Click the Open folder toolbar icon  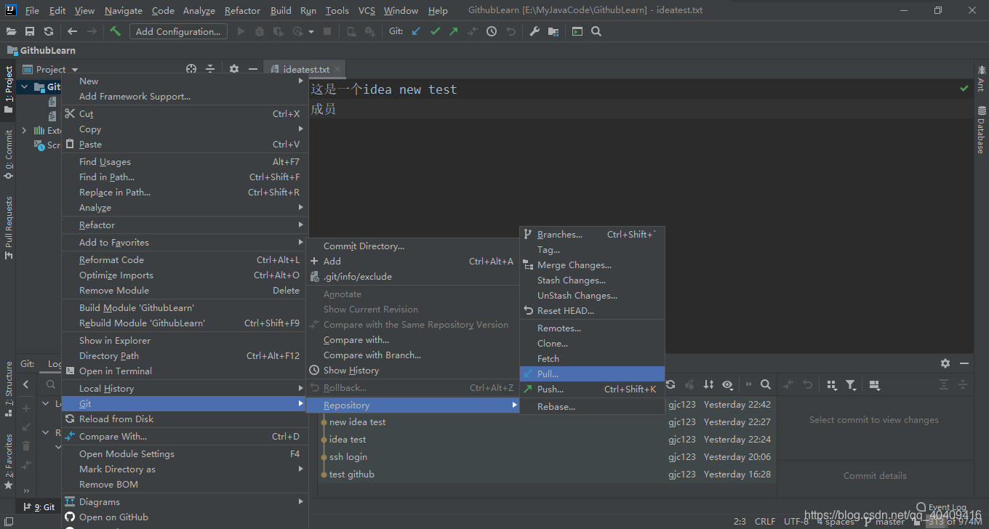coord(11,31)
